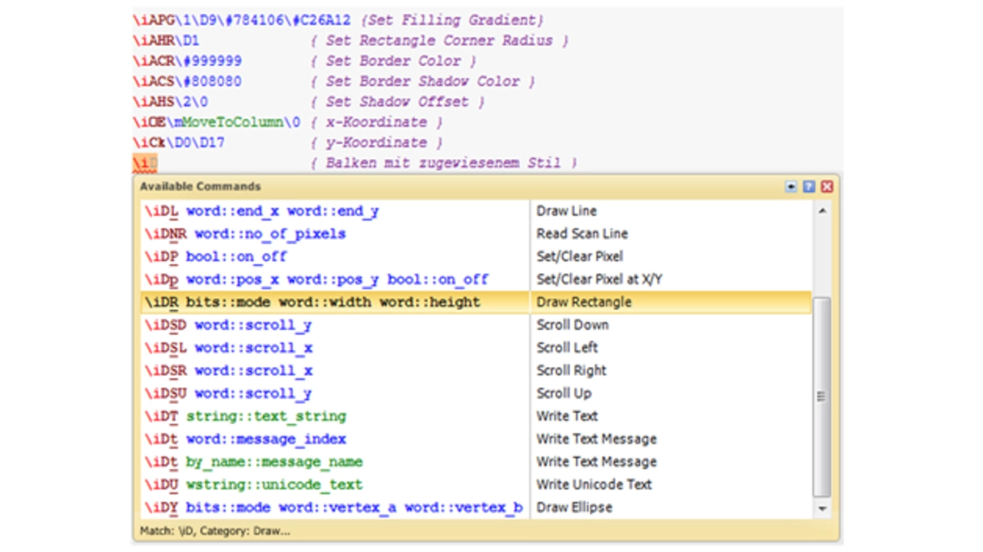
Task: Click the y-Koordinate comment
Action: [x=377, y=142]
